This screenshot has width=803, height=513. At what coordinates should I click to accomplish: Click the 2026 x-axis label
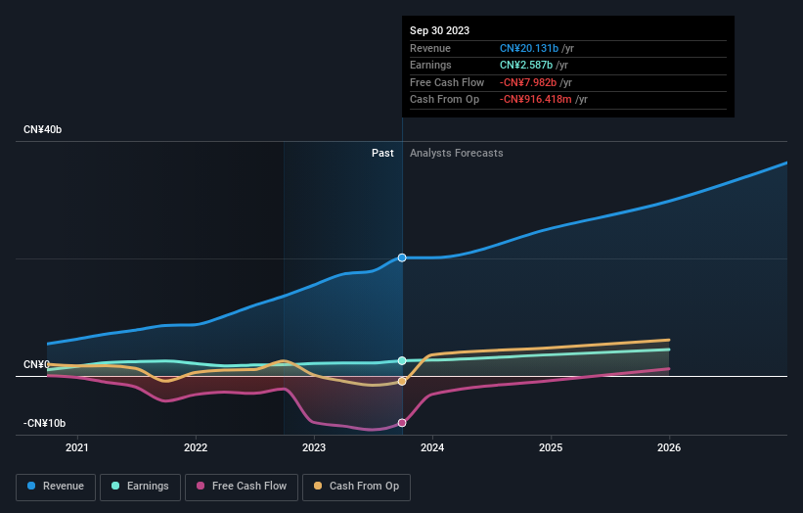click(x=669, y=448)
